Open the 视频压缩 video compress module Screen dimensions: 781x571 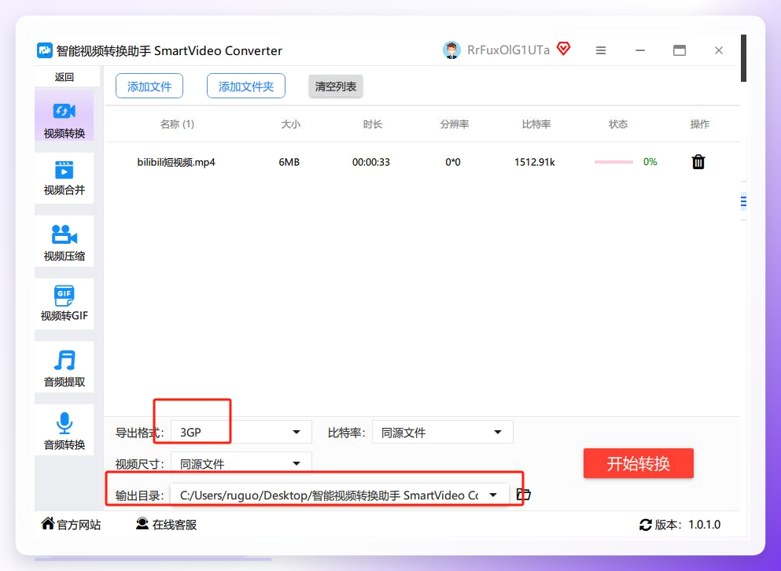tap(64, 241)
